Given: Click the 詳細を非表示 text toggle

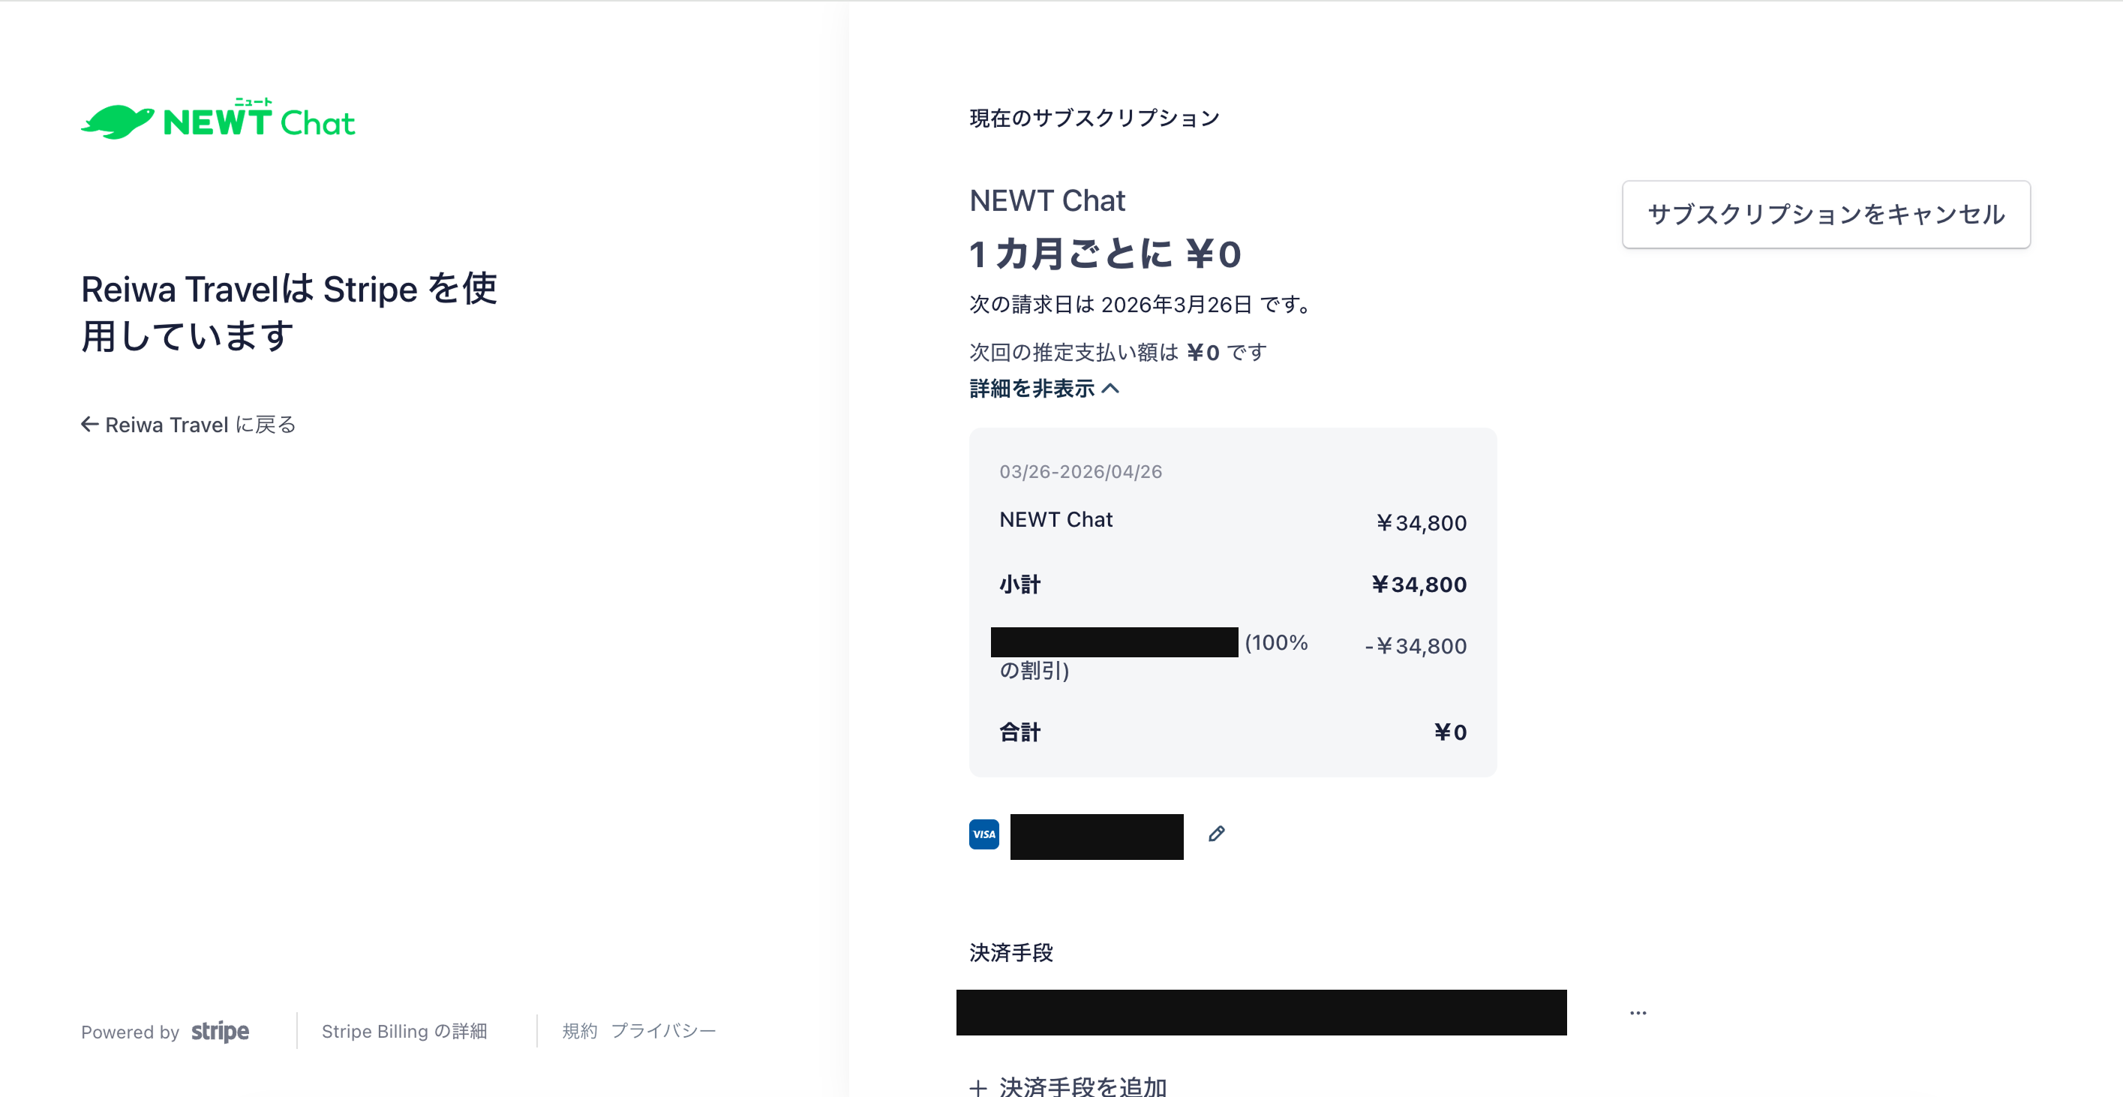Looking at the screenshot, I should [1031, 388].
